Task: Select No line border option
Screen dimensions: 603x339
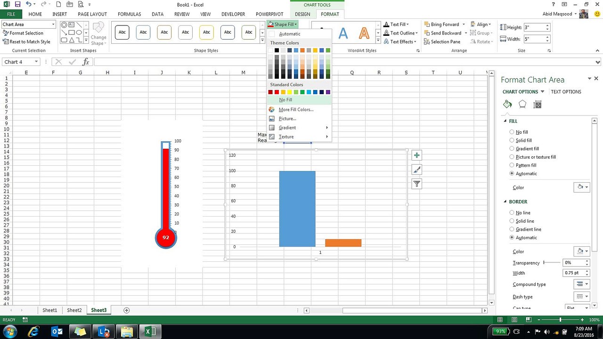Action: coord(512,213)
